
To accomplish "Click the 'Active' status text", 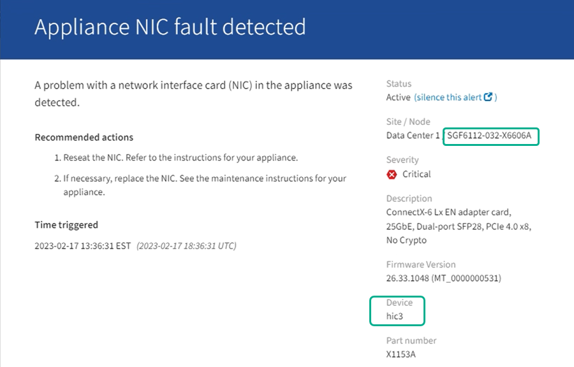I will coord(398,97).
